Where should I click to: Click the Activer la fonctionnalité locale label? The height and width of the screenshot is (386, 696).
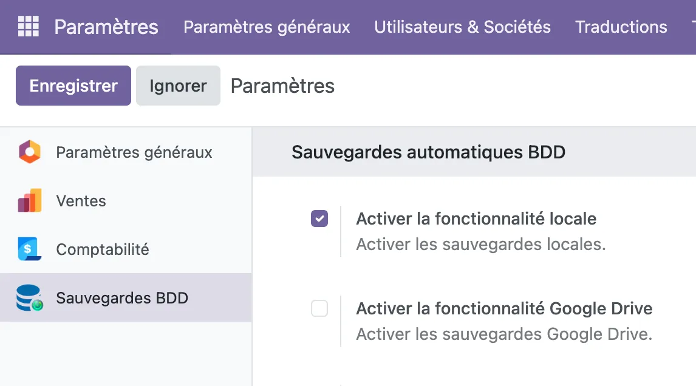[x=476, y=218]
